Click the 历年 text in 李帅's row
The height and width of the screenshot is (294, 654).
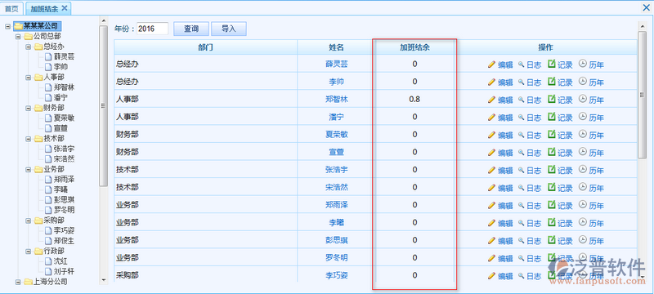tap(597, 82)
